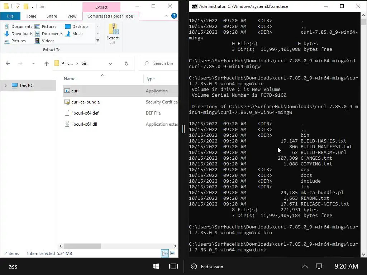Image resolution: width=367 pixels, height=275 pixels.
Task: Select the libcurl-x64.dll file
Action: point(84,124)
